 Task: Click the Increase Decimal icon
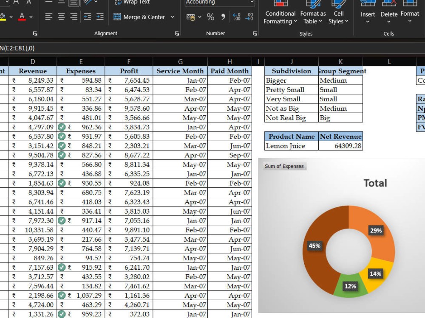pos(237,17)
